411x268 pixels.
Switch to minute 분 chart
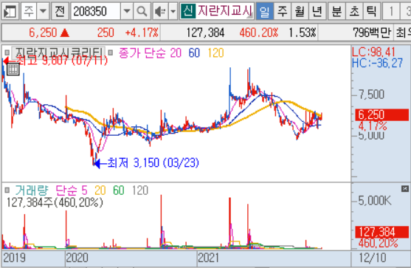pyautogui.click(x=336, y=11)
